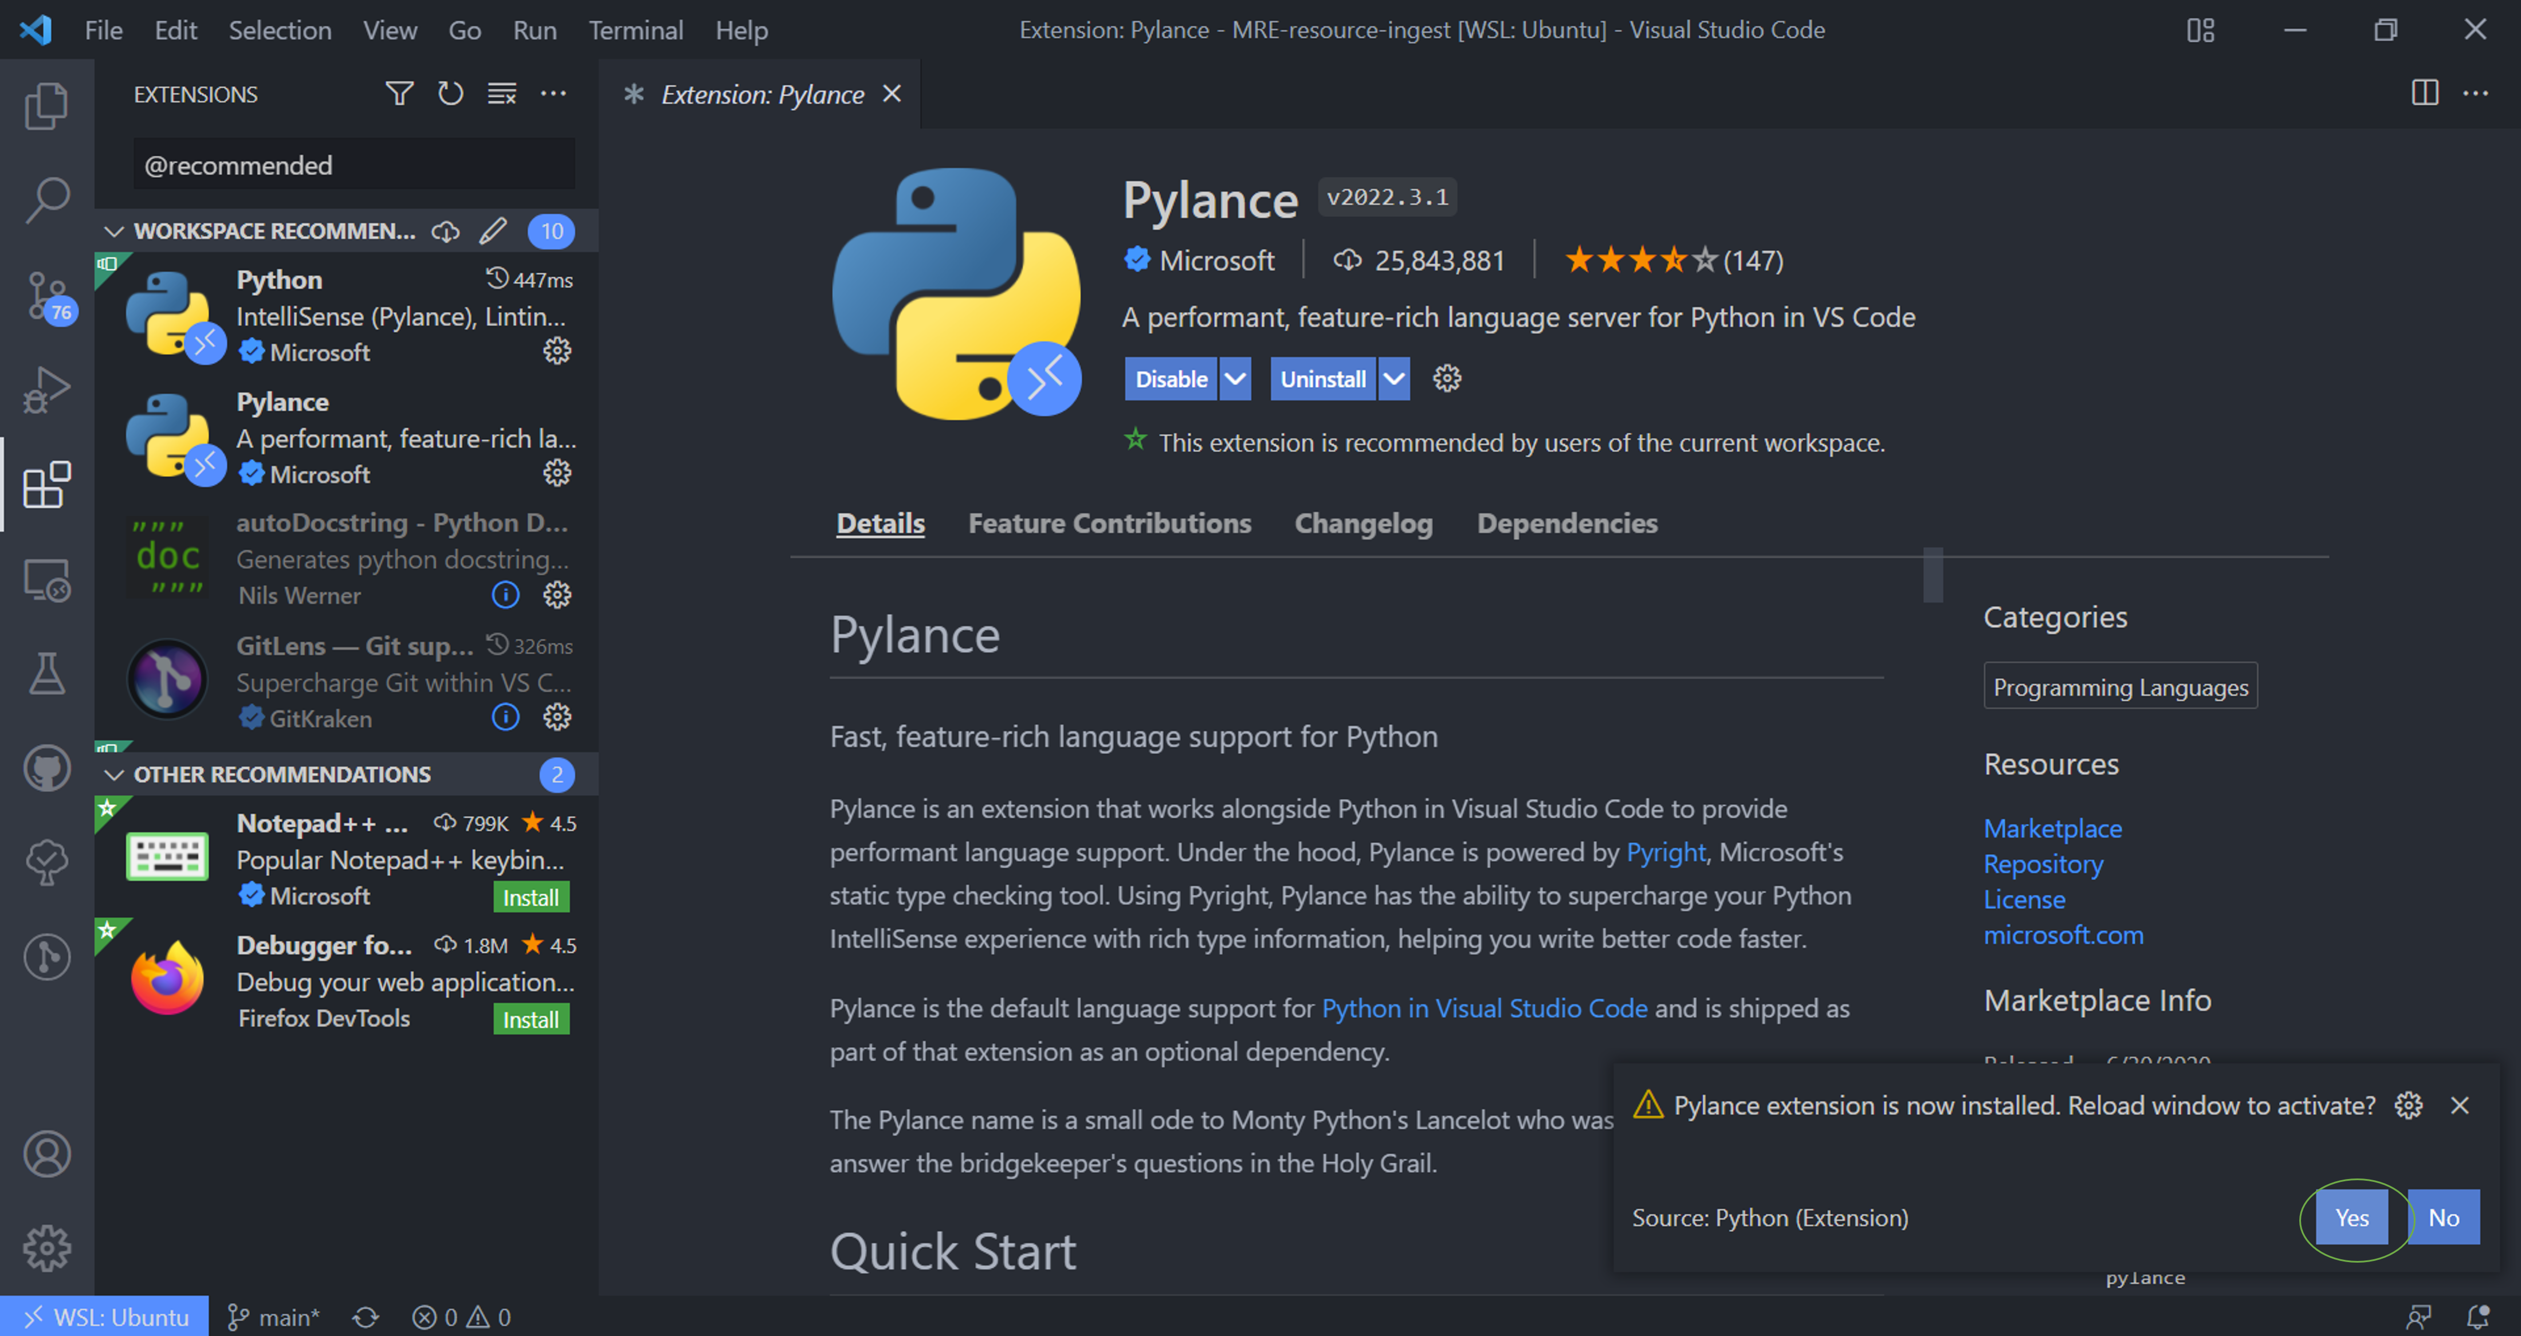Collapse the Other Recommendations section
Image resolution: width=2521 pixels, height=1336 pixels.
tap(115, 774)
